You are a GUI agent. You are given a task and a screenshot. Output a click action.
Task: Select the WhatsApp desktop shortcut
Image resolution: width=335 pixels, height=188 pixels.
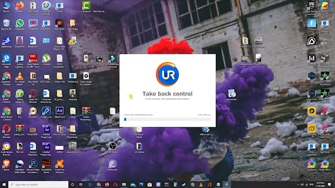tap(20, 25)
